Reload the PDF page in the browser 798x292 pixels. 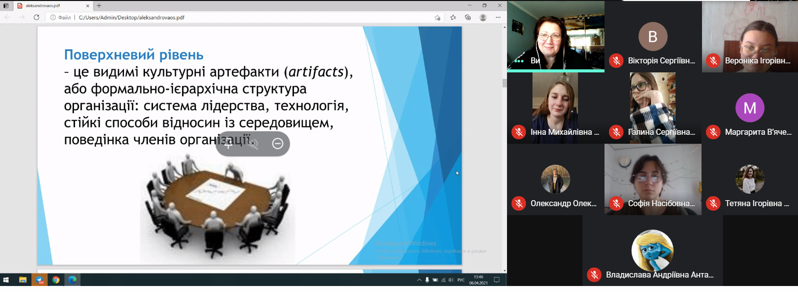[x=36, y=17]
